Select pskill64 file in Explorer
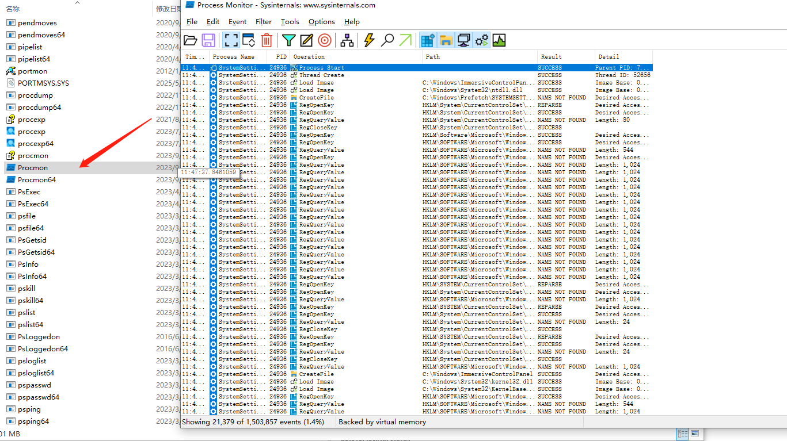 (x=31, y=301)
